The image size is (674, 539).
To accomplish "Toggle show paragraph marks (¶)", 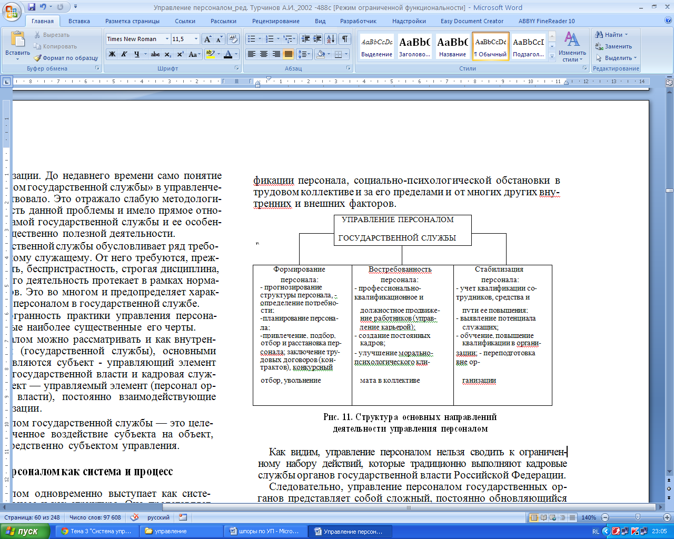I will [345, 39].
